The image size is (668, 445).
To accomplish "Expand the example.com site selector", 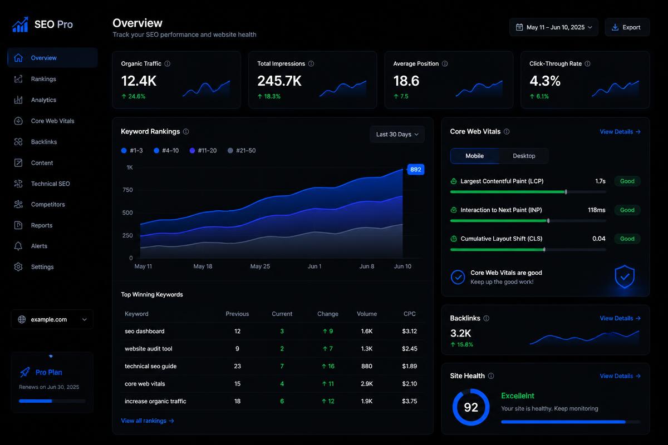I will pos(52,319).
